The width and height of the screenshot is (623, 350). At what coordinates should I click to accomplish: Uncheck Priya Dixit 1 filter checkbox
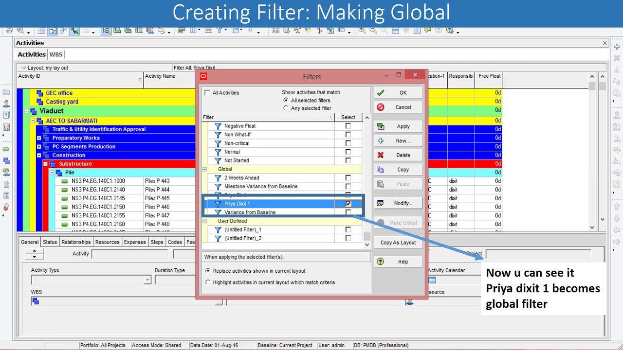tap(348, 204)
